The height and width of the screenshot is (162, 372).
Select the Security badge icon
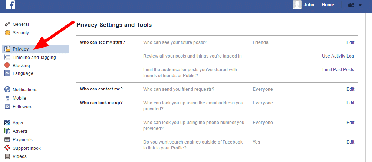pyautogui.click(x=7, y=33)
